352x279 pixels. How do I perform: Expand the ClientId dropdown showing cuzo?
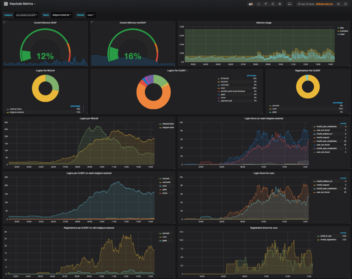(x=91, y=15)
